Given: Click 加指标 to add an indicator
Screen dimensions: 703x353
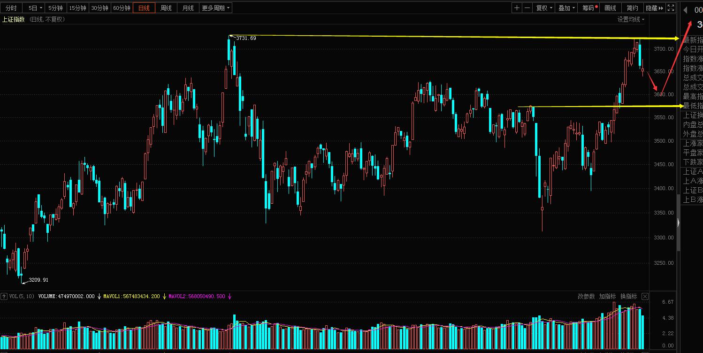Looking at the screenshot, I should [x=607, y=296].
